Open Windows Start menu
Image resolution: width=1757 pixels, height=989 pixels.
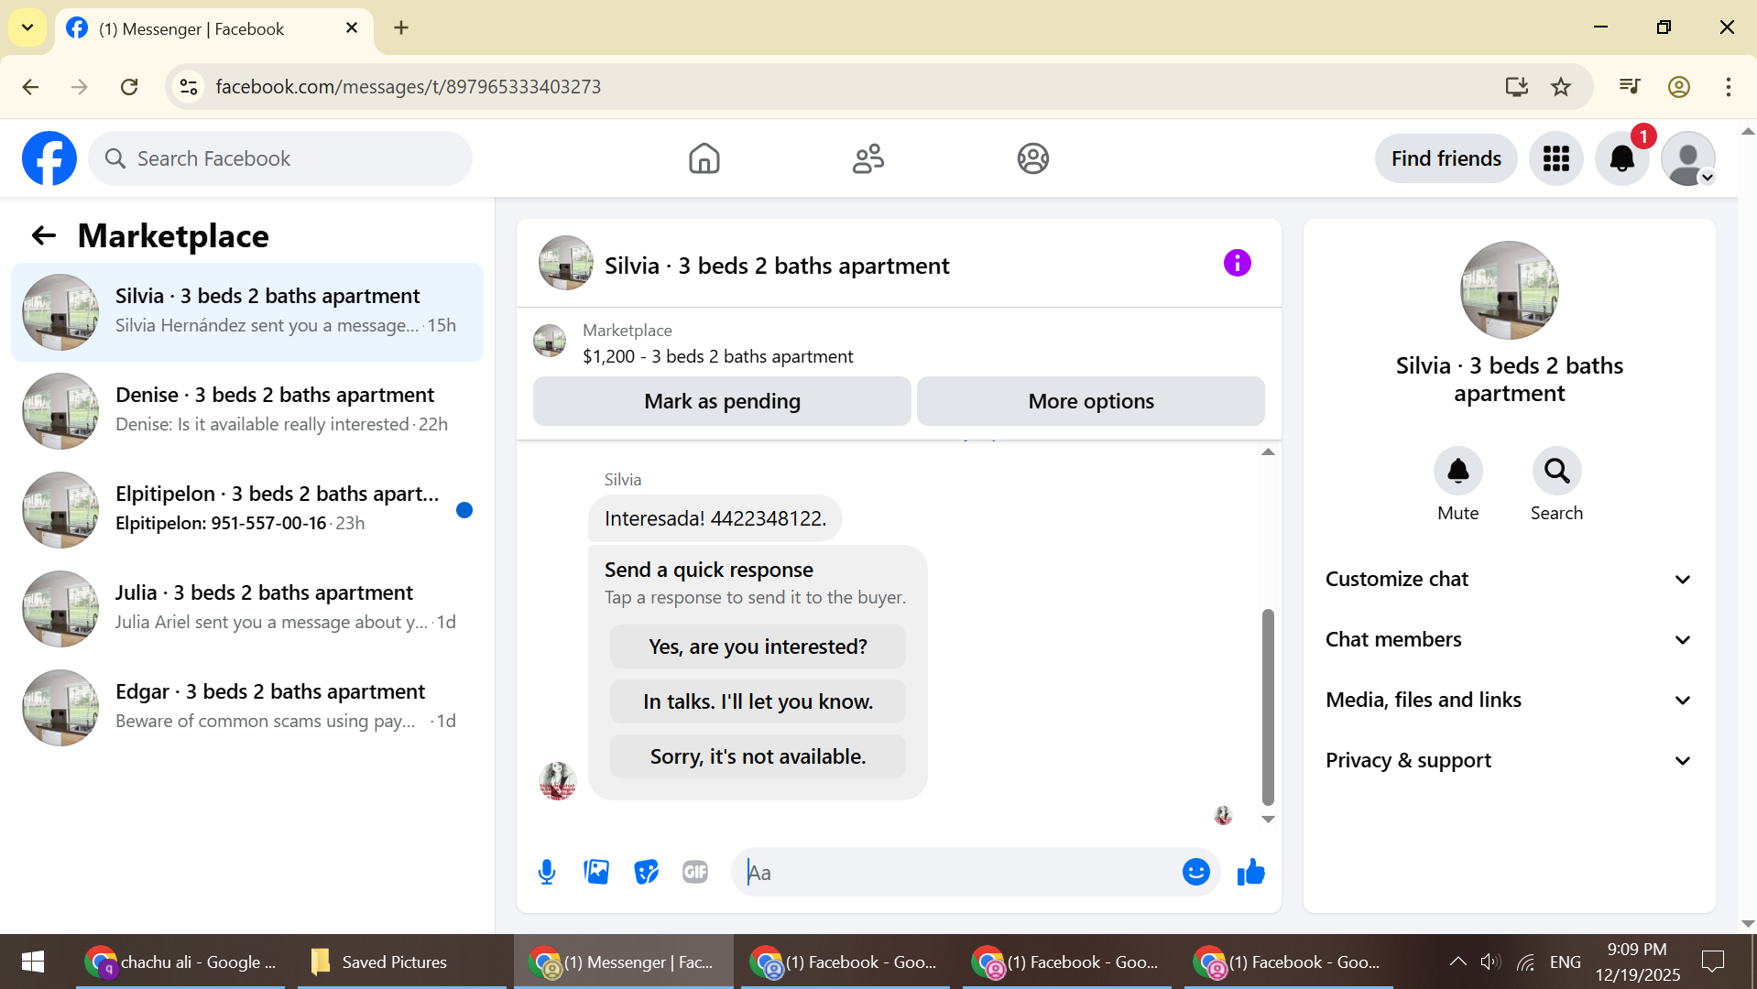[32, 962]
